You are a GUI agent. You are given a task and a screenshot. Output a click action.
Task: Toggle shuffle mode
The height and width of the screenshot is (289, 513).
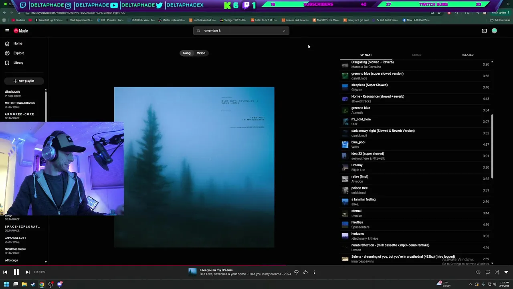pyautogui.click(x=497, y=272)
